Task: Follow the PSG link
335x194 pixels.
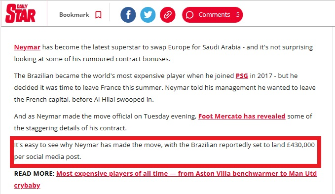Action: point(242,76)
